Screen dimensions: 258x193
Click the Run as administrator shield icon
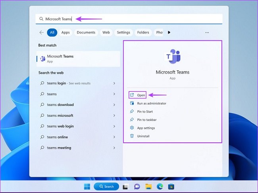(x=132, y=103)
